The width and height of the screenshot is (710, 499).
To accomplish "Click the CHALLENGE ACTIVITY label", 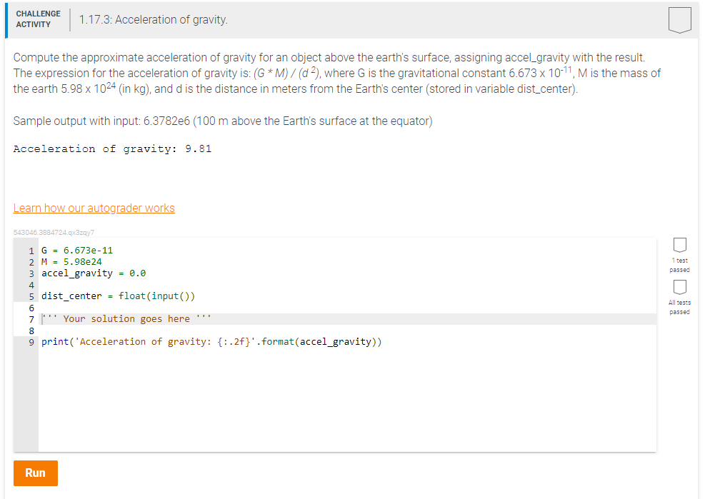I will (38, 19).
